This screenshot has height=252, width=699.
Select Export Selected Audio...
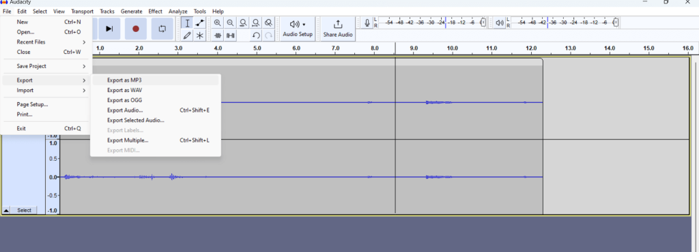pos(156,121)
